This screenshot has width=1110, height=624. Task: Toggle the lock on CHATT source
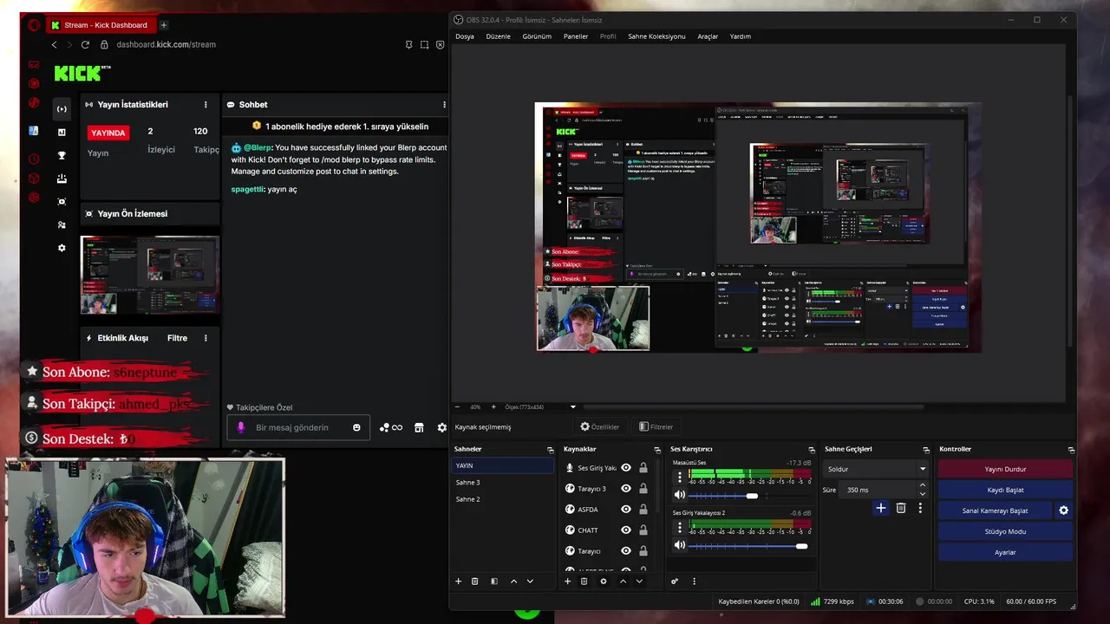click(643, 530)
